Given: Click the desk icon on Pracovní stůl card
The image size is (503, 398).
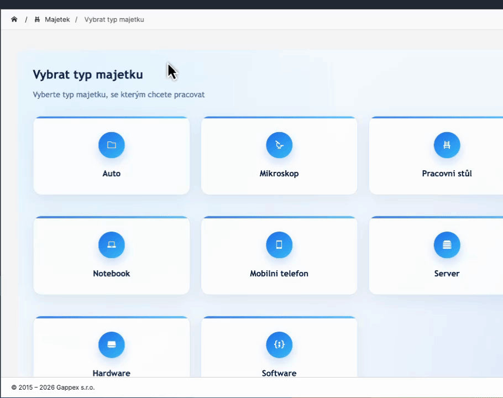Looking at the screenshot, I should (x=447, y=145).
